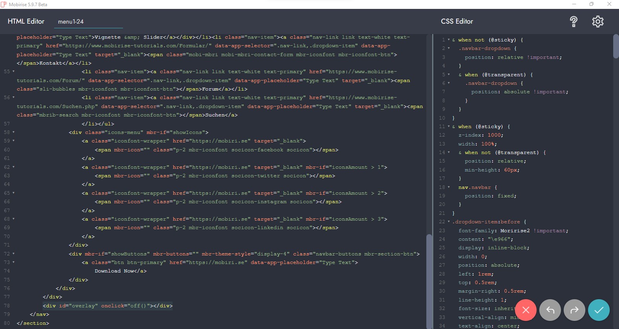619x329 pixels.
Task: Open the editor settings gear icon
Action: pos(598,22)
